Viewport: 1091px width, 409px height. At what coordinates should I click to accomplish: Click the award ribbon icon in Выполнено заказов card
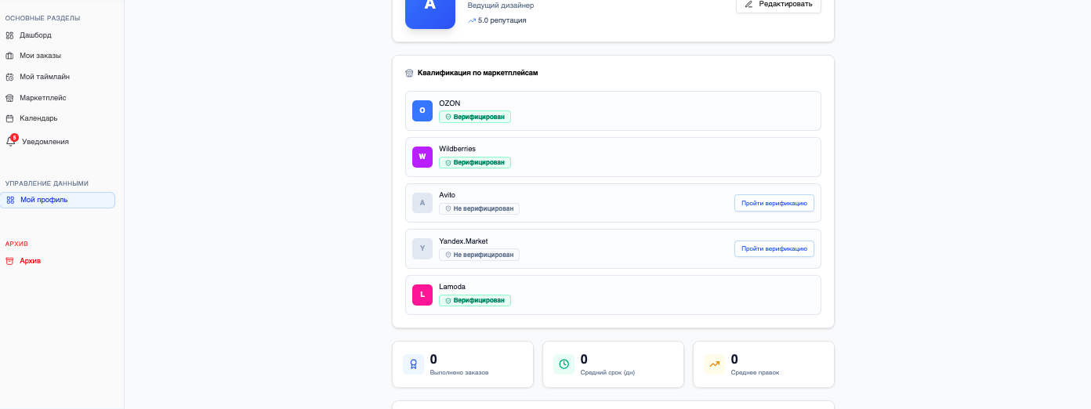(413, 364)
